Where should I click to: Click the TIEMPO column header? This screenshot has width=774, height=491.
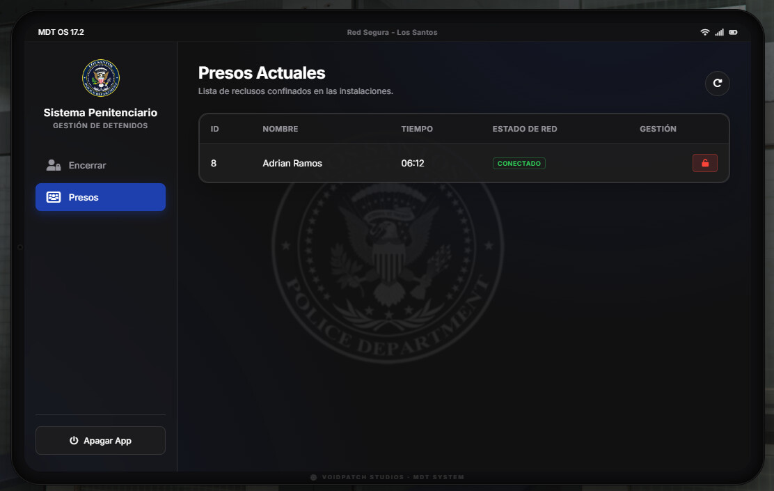(x=417, y=129)
